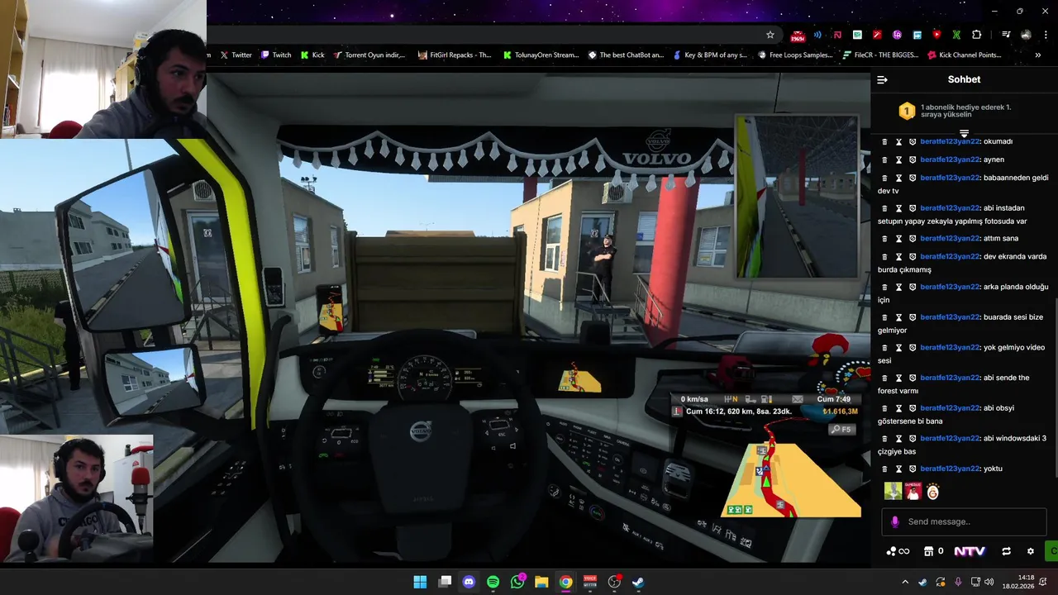Show more bookmarks with the double chevron
Image resolution: width=1058 pixels, height=595 pixels.
click(1037, 55)
